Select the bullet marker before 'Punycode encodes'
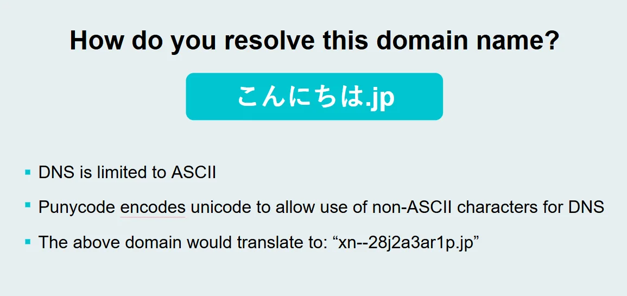This screenshot has width=627, height=296. click(x=28, y=205)
